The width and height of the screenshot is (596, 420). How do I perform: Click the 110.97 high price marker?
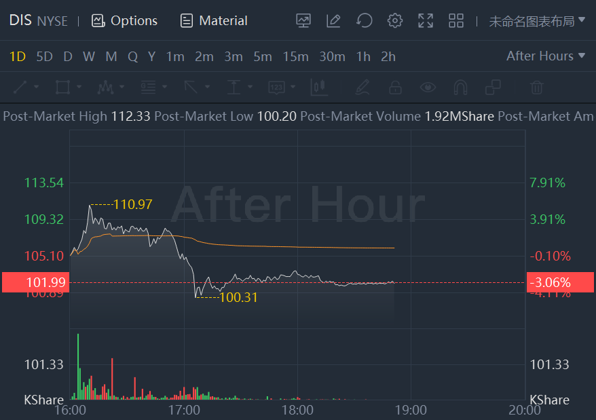point(132,204)
